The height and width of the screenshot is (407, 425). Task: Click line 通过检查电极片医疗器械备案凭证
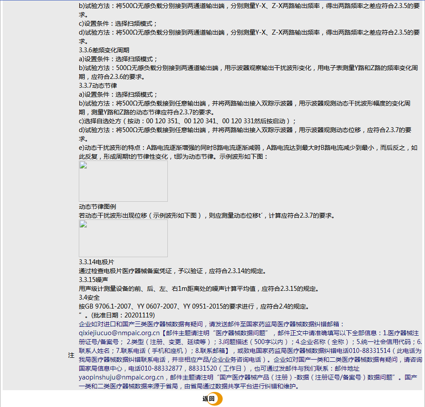click(x=173, y=271)
